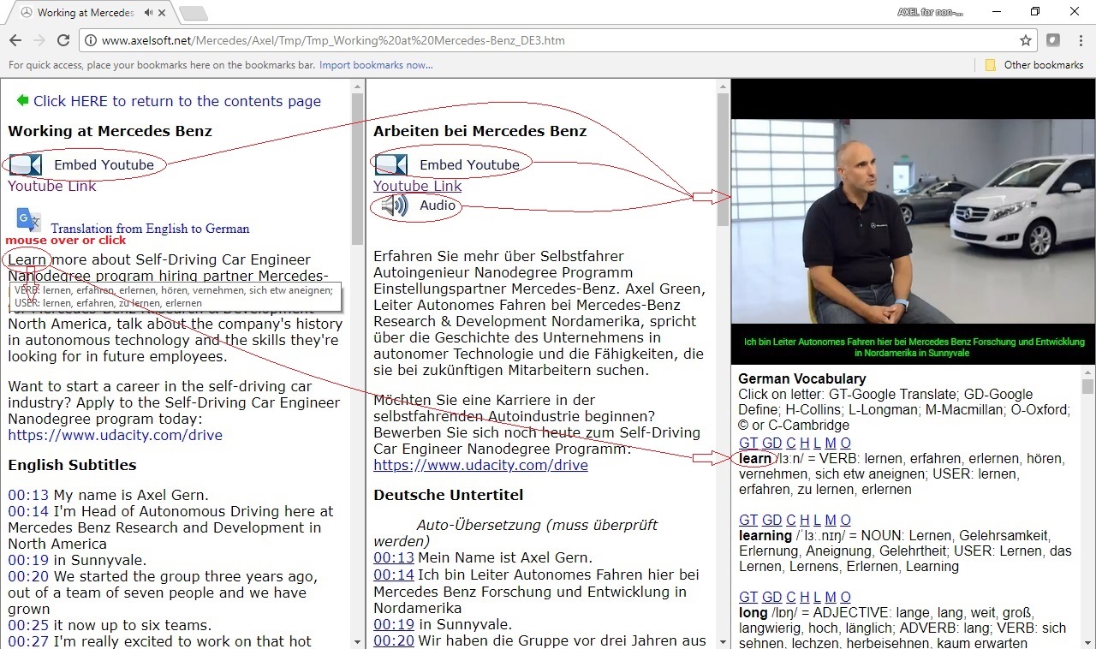Open GT Google Translate for the word long
This screenshot has height=649, width=1096.
748,597
